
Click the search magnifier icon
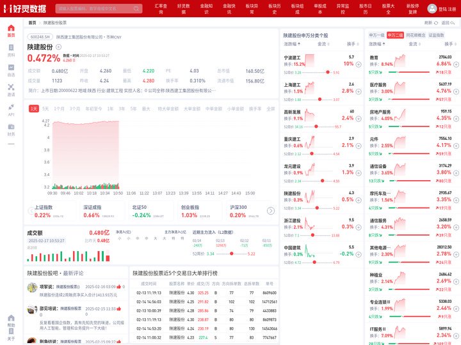[136, 8]
